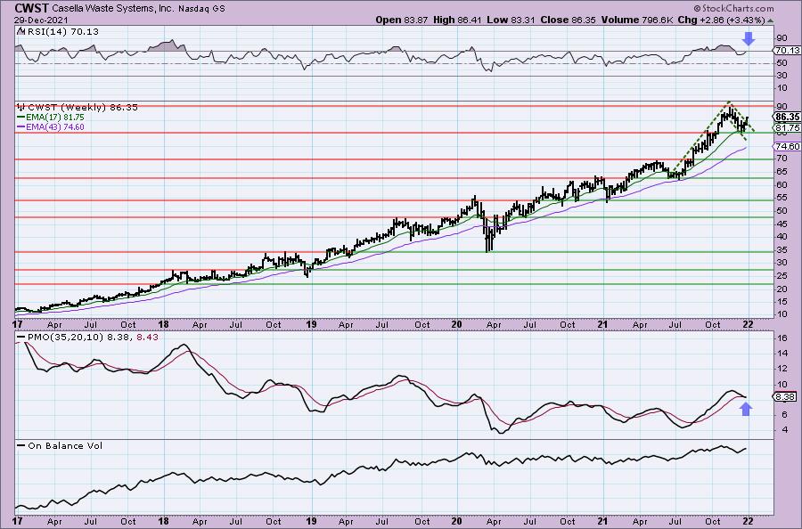
Task: Click the Chg +2.86 (+3.43%) reading
Action: [721, 20]
